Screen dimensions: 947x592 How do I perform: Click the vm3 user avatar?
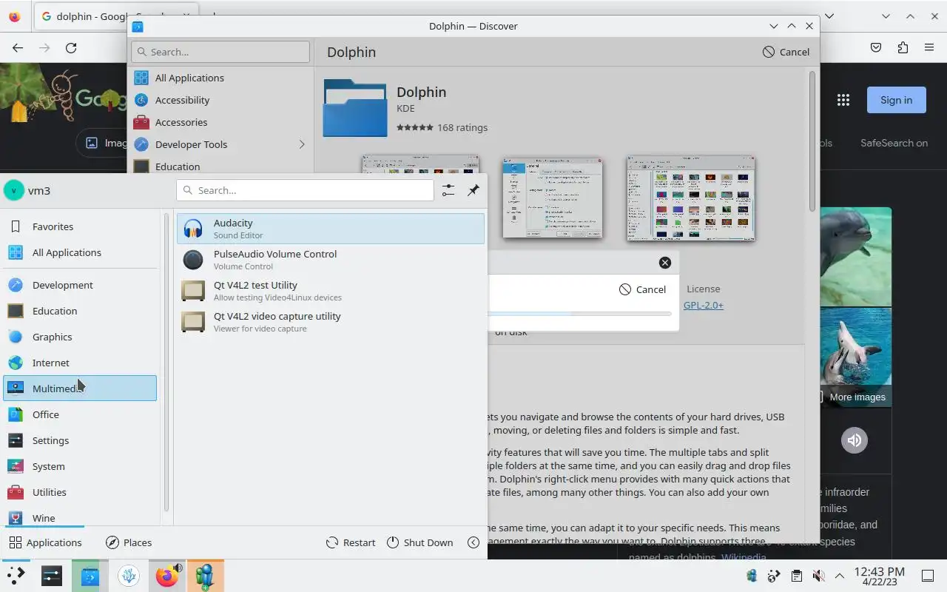13,190
